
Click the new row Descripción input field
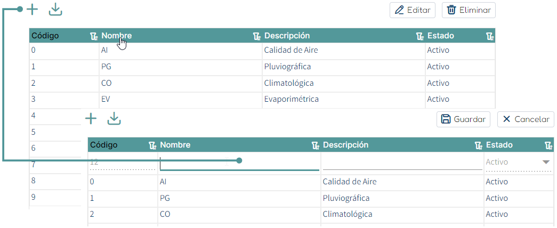click(402, 162)
